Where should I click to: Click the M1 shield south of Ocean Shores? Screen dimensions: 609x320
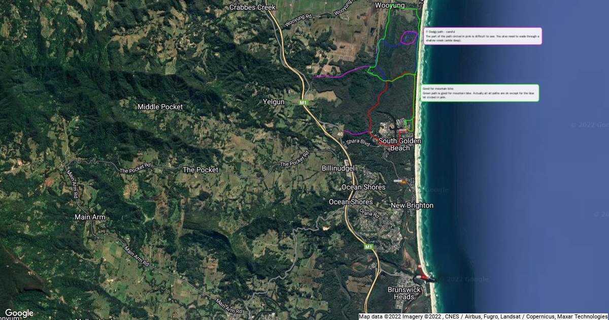[369, 247]
